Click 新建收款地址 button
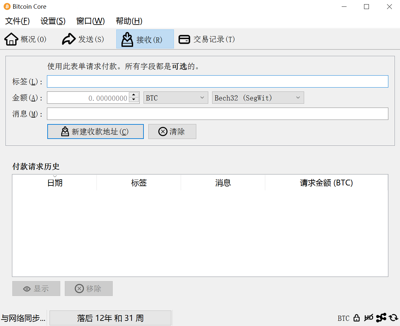 [95, 131]
